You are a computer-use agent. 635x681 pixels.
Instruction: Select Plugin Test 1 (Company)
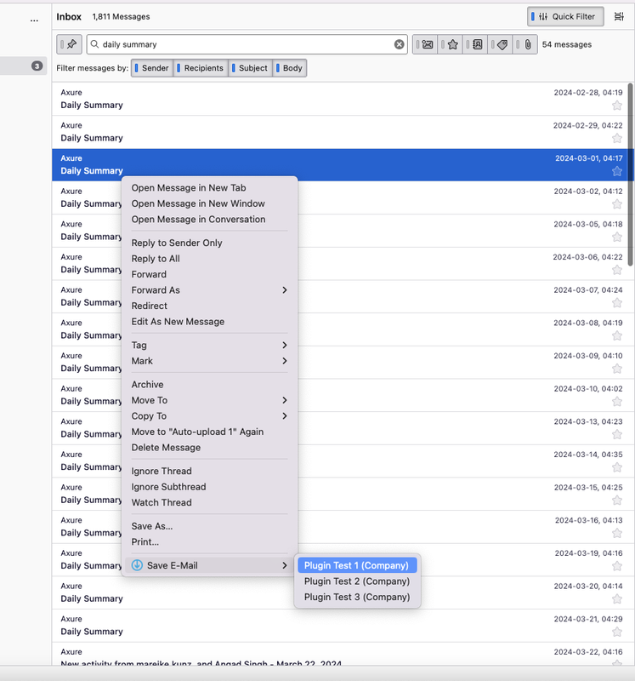(x=357, y=565)
